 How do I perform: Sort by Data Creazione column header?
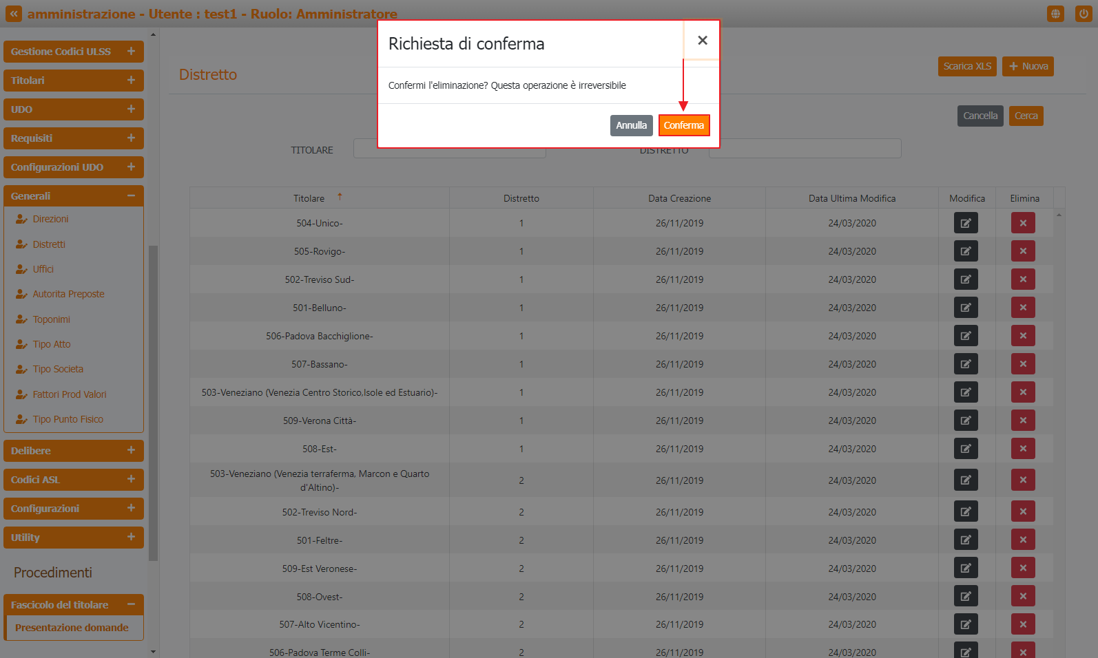tap(679, 198)
